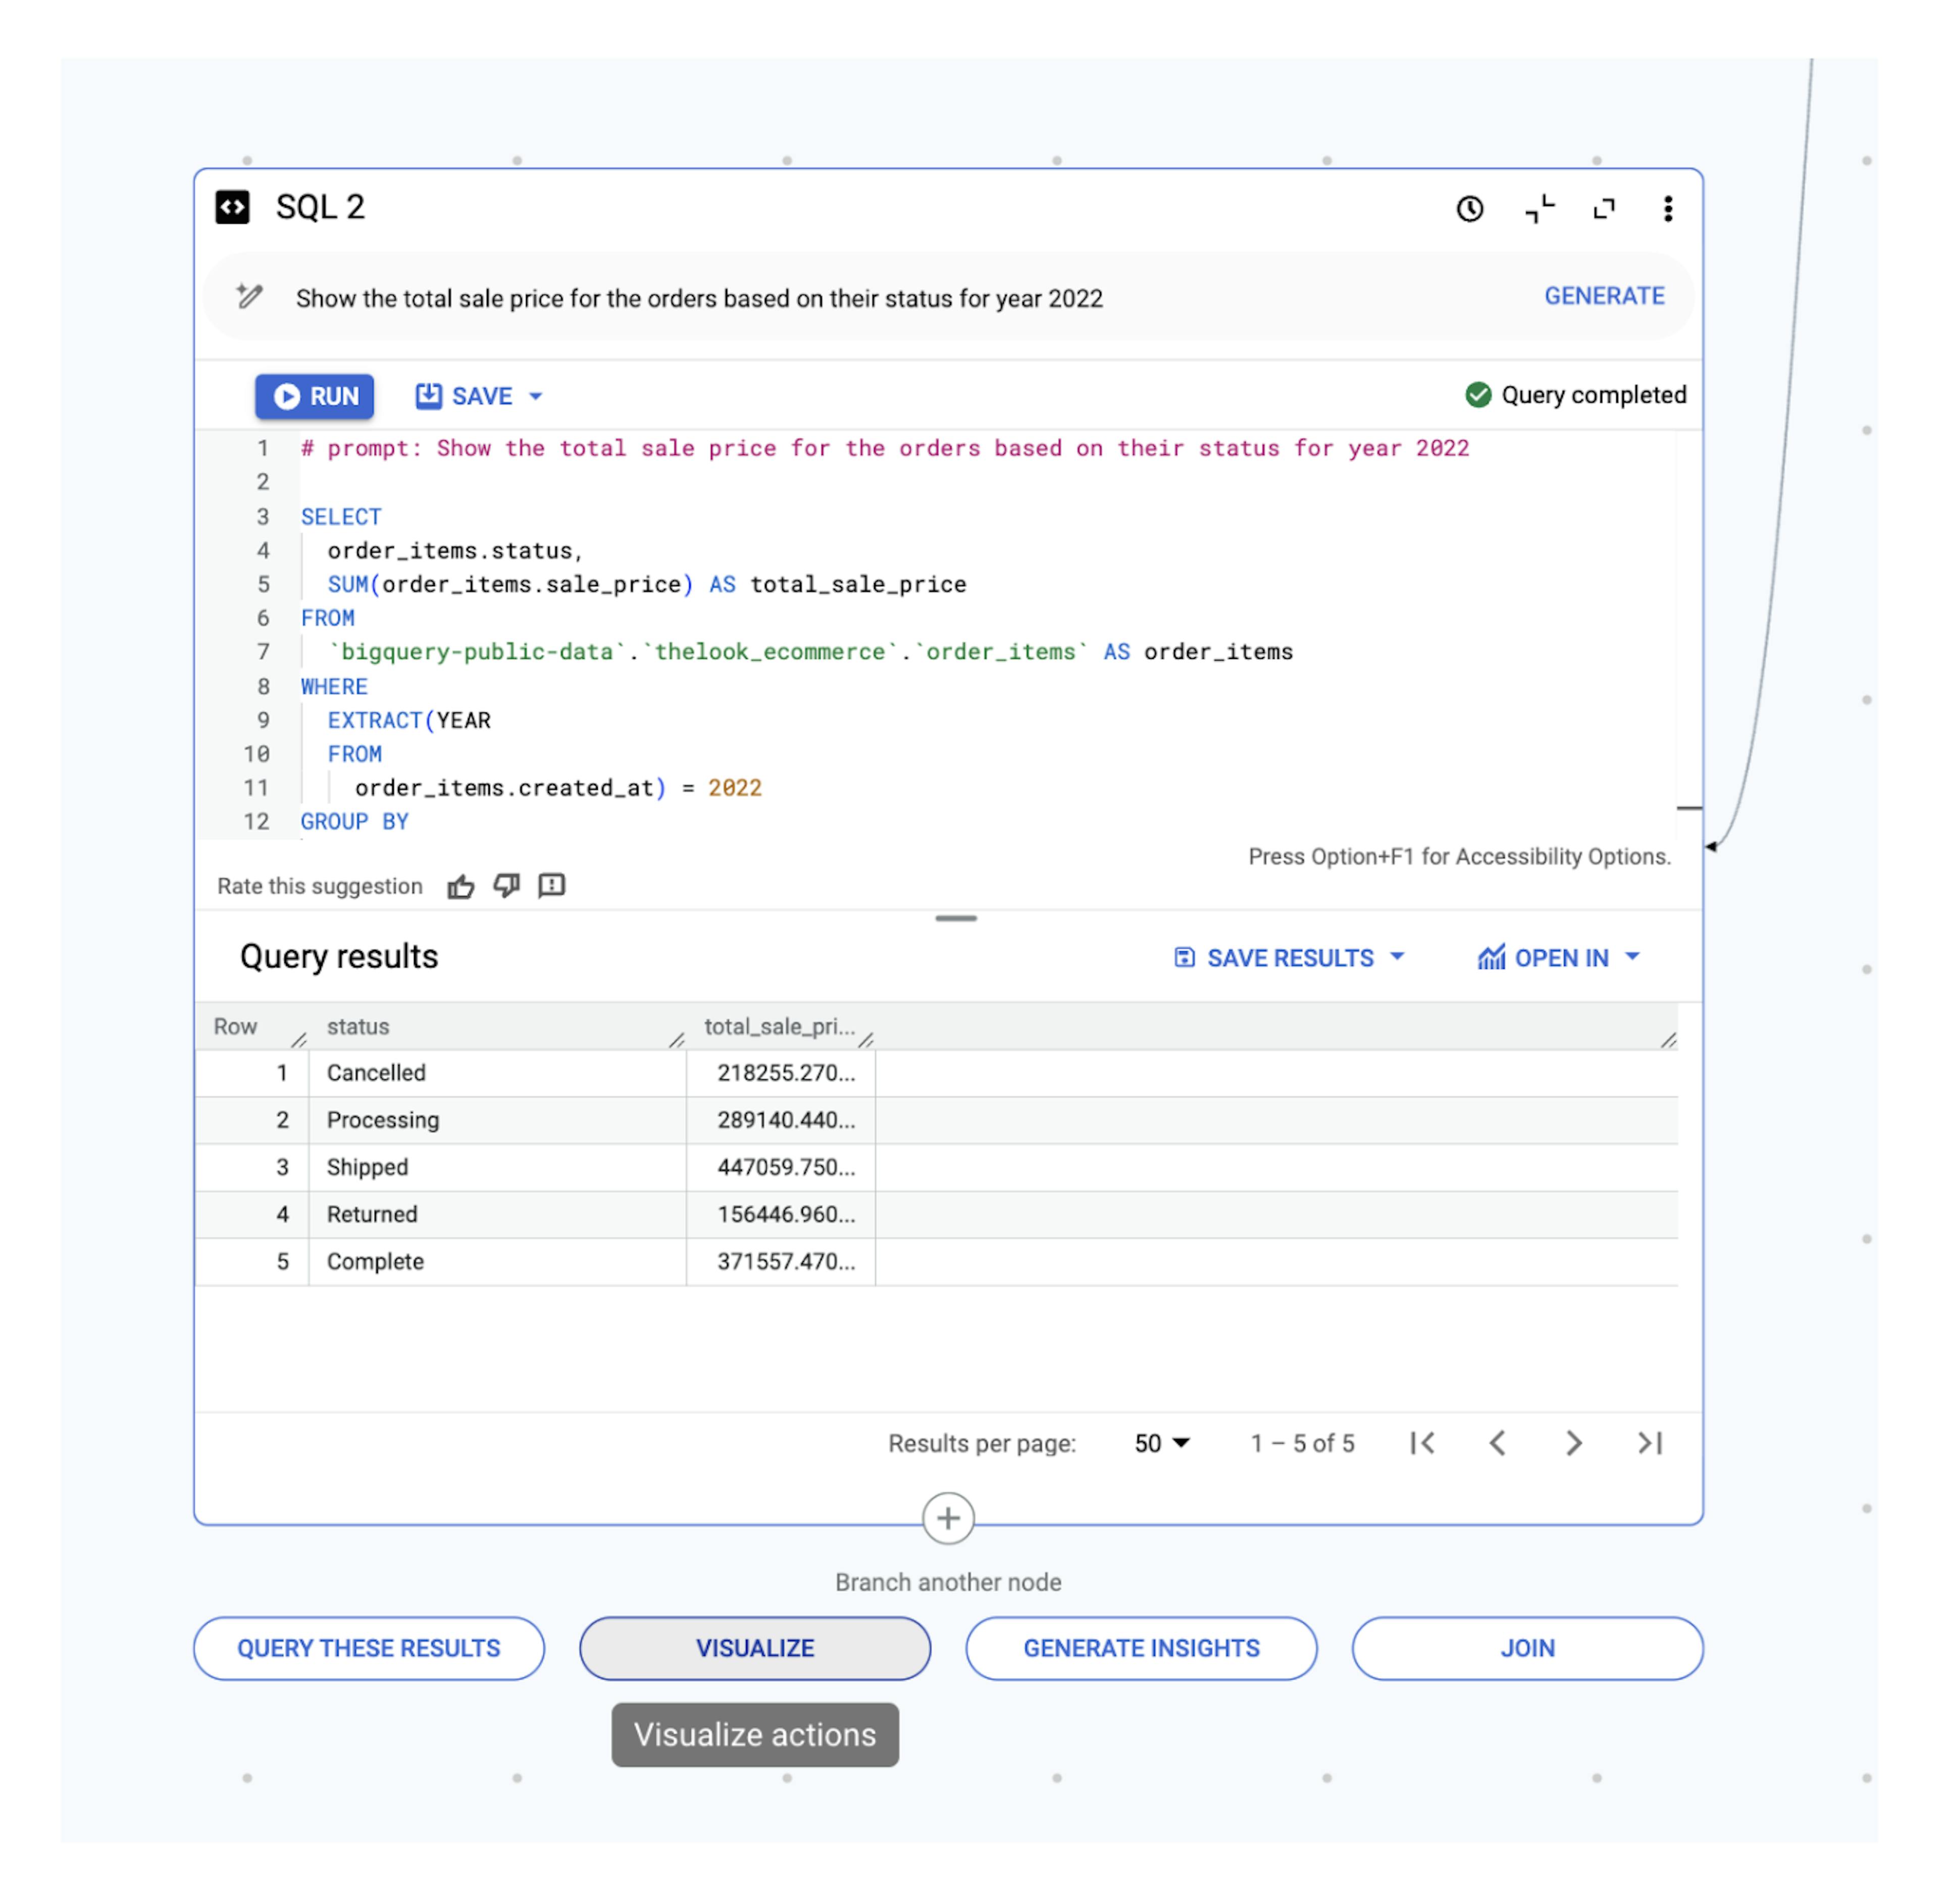1939x1904 pixels.
Task: Open query history clock icon
Action: click(x=1469, y=209)
